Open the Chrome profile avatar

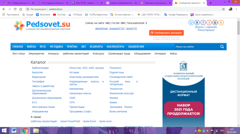point(230,9)
